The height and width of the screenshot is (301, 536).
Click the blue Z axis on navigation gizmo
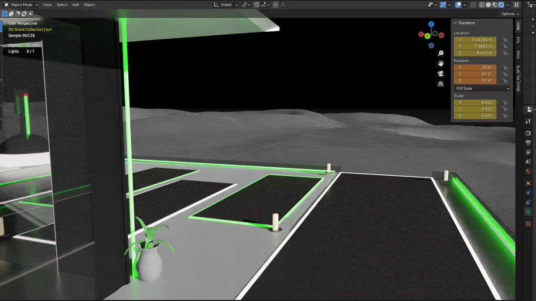[x=431, y=24]
